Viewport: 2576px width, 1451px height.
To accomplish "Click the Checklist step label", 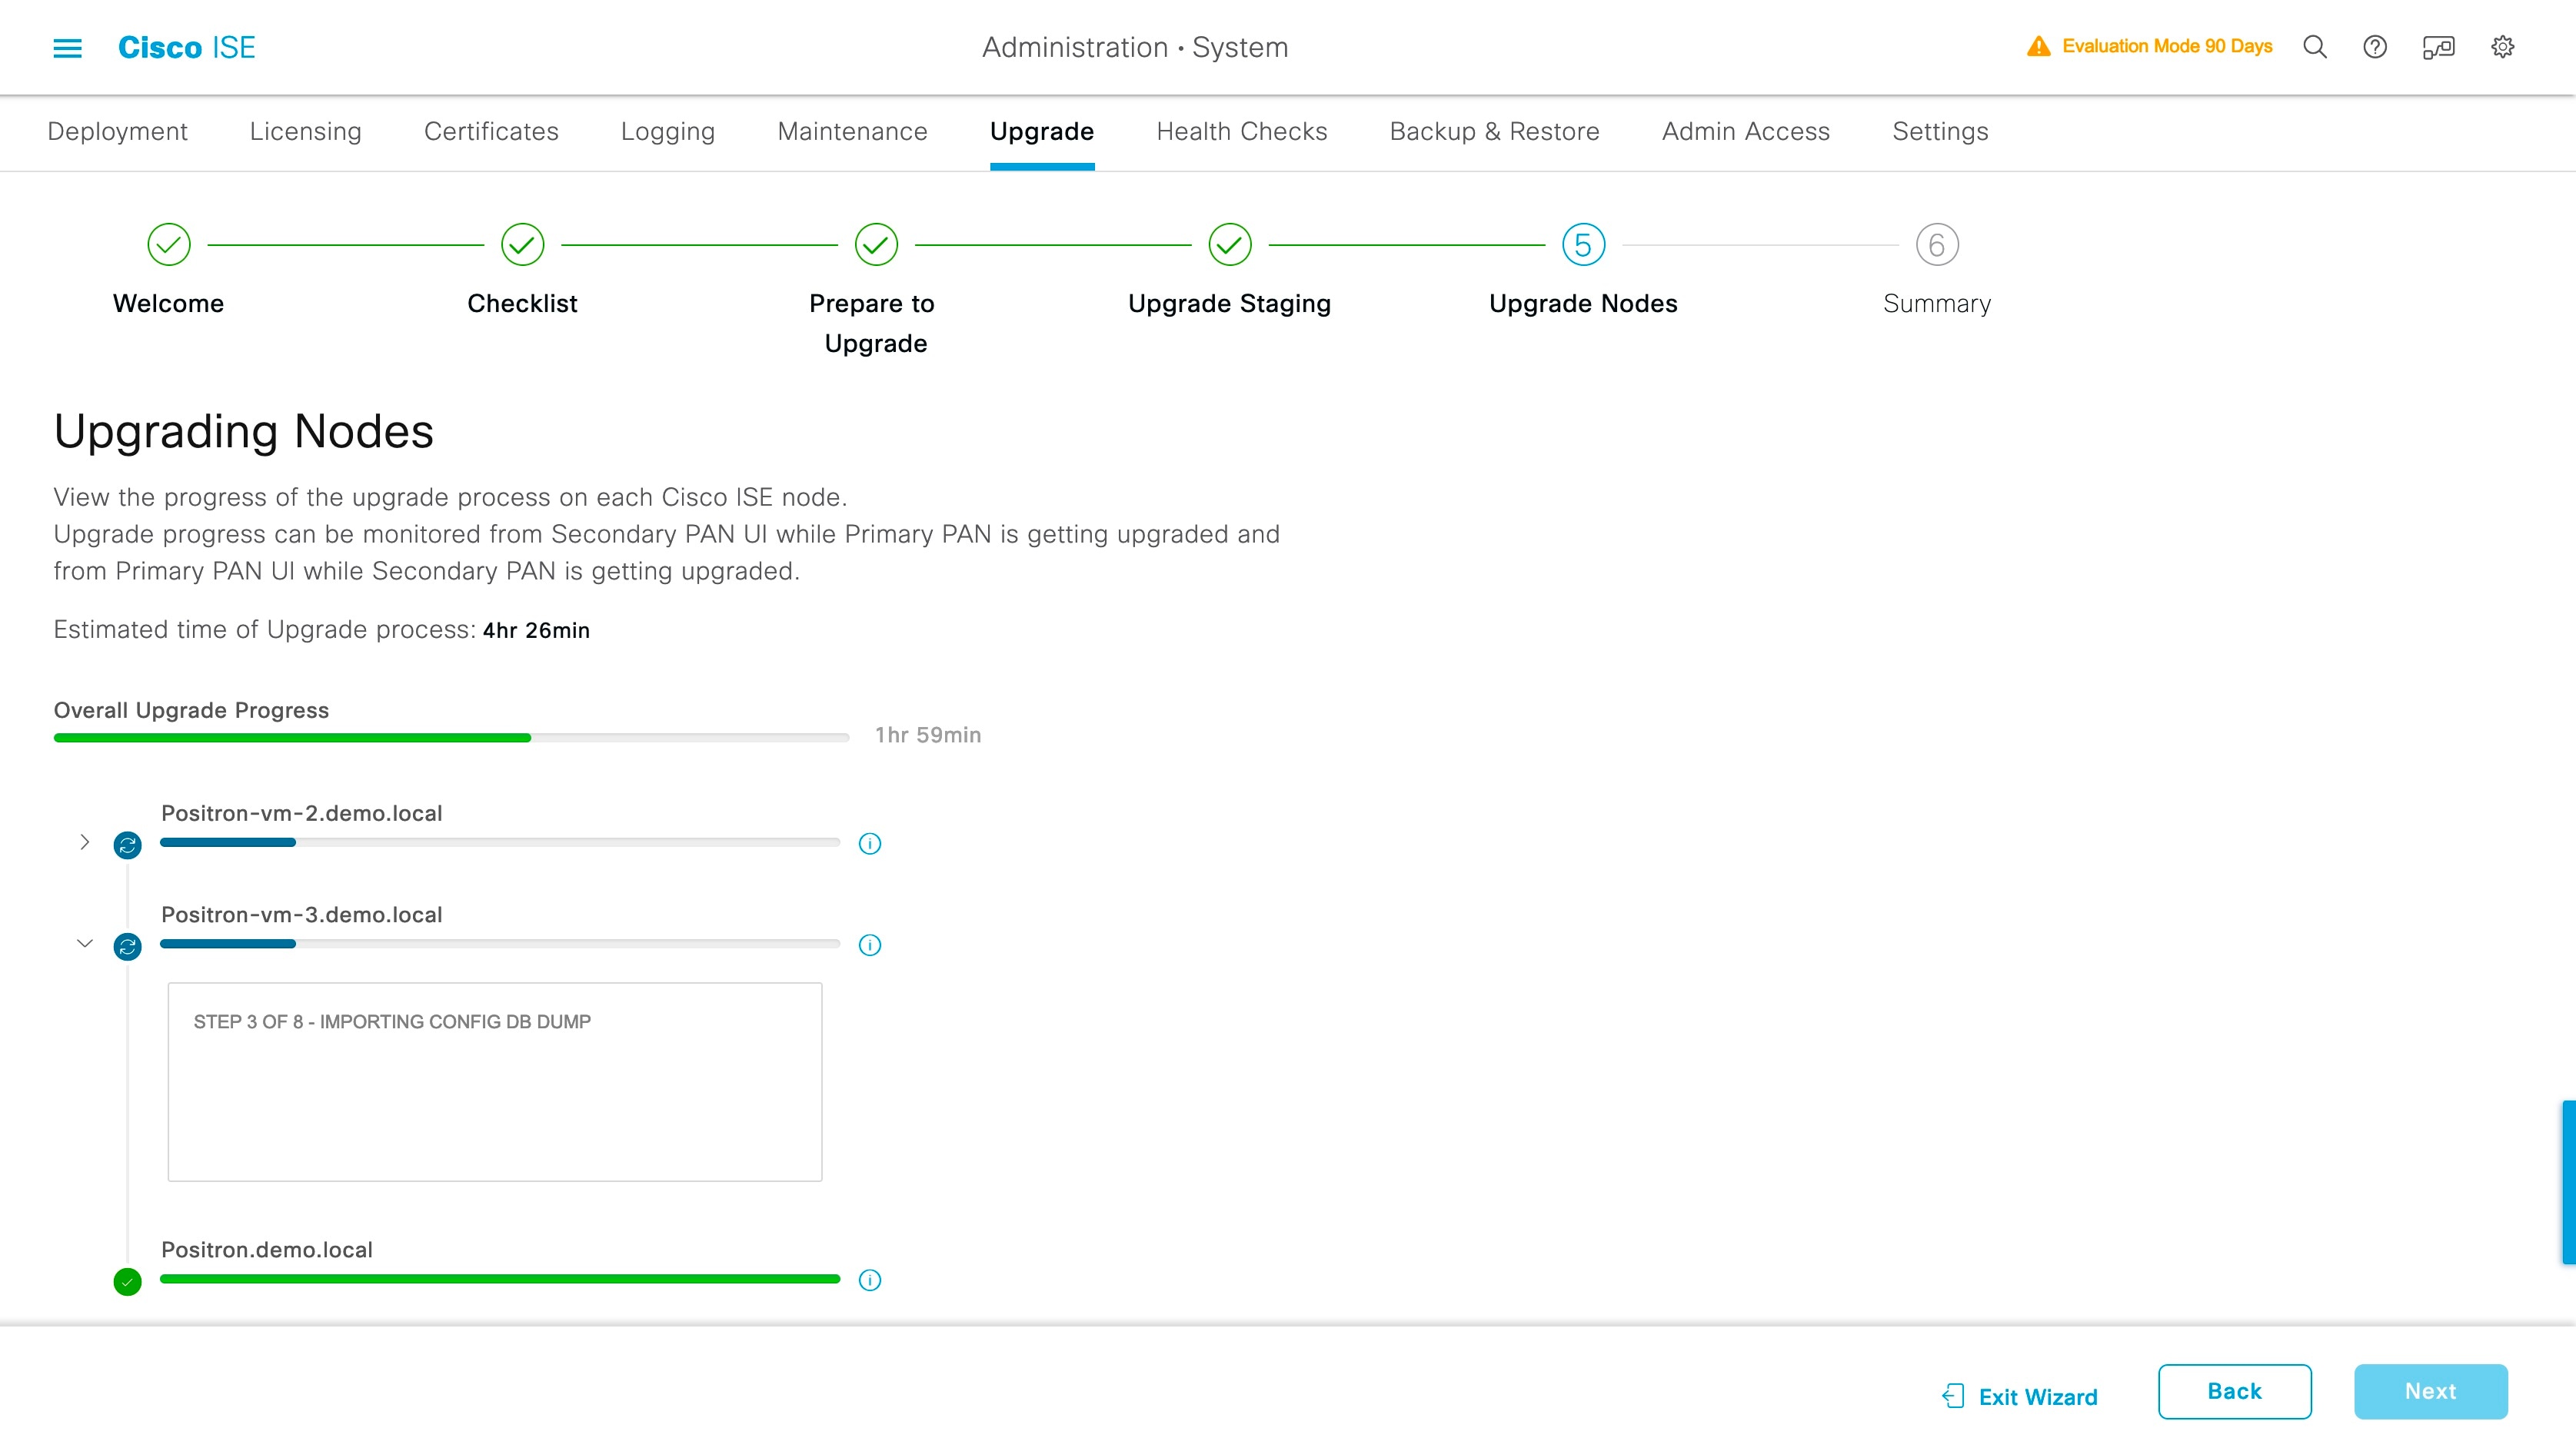I will click(522, 304).
